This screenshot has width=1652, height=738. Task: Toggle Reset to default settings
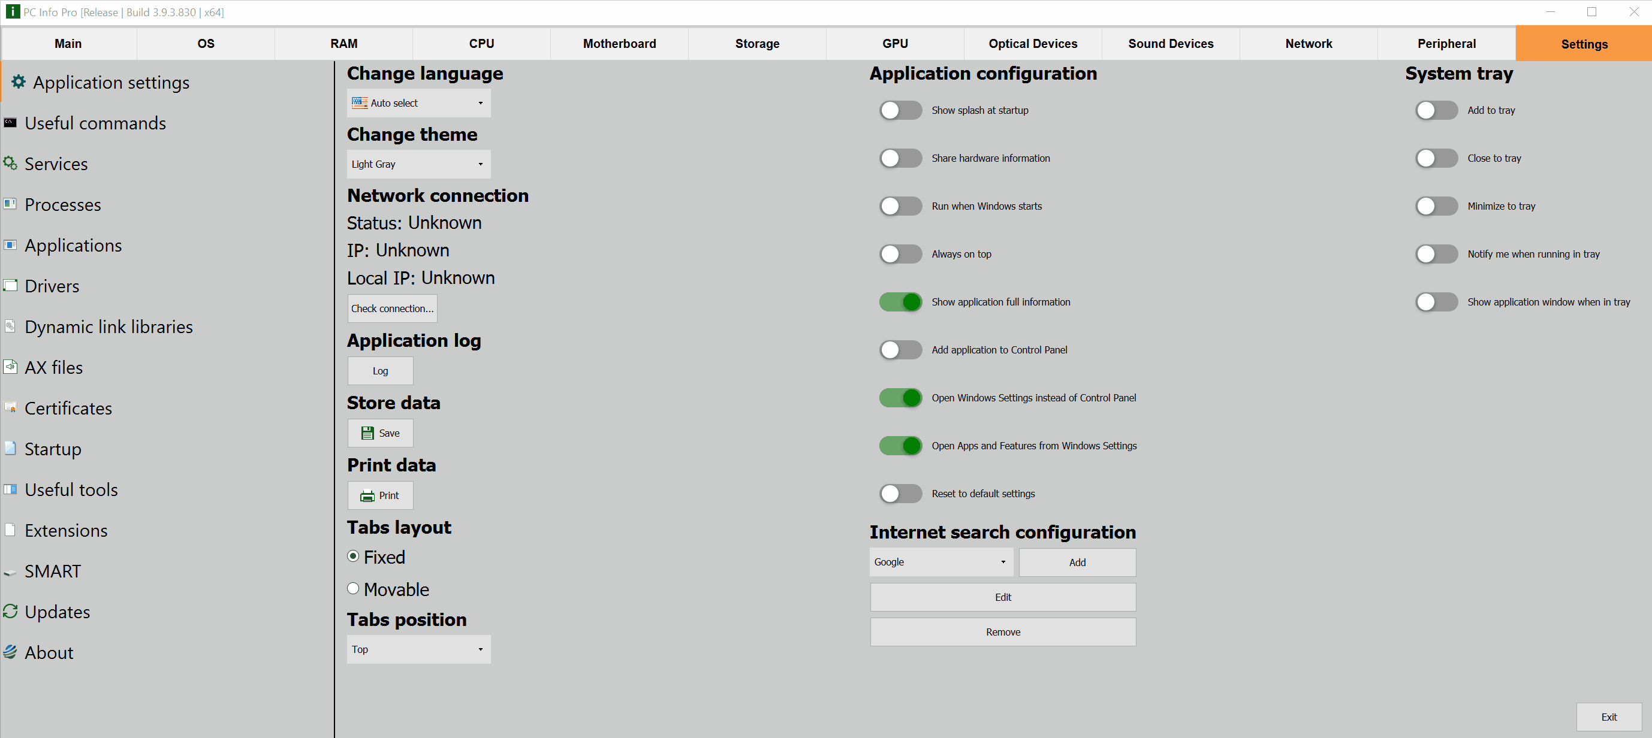(900, 494)
